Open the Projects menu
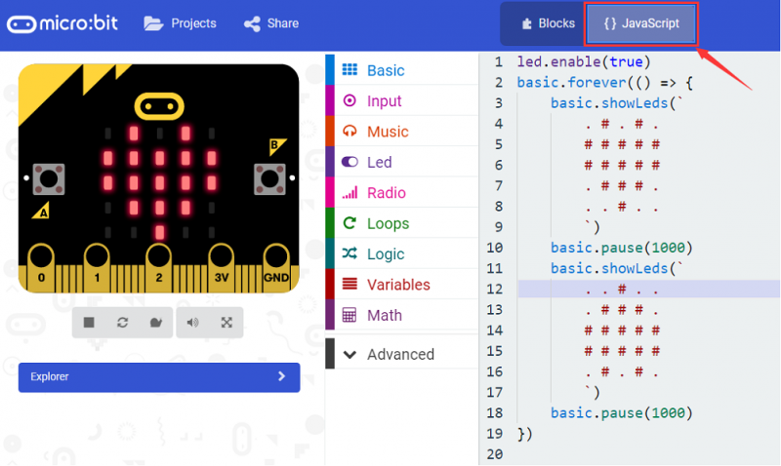Image resolution: width=781 pixels, height=466 pixels. click(x=180, y=23)
